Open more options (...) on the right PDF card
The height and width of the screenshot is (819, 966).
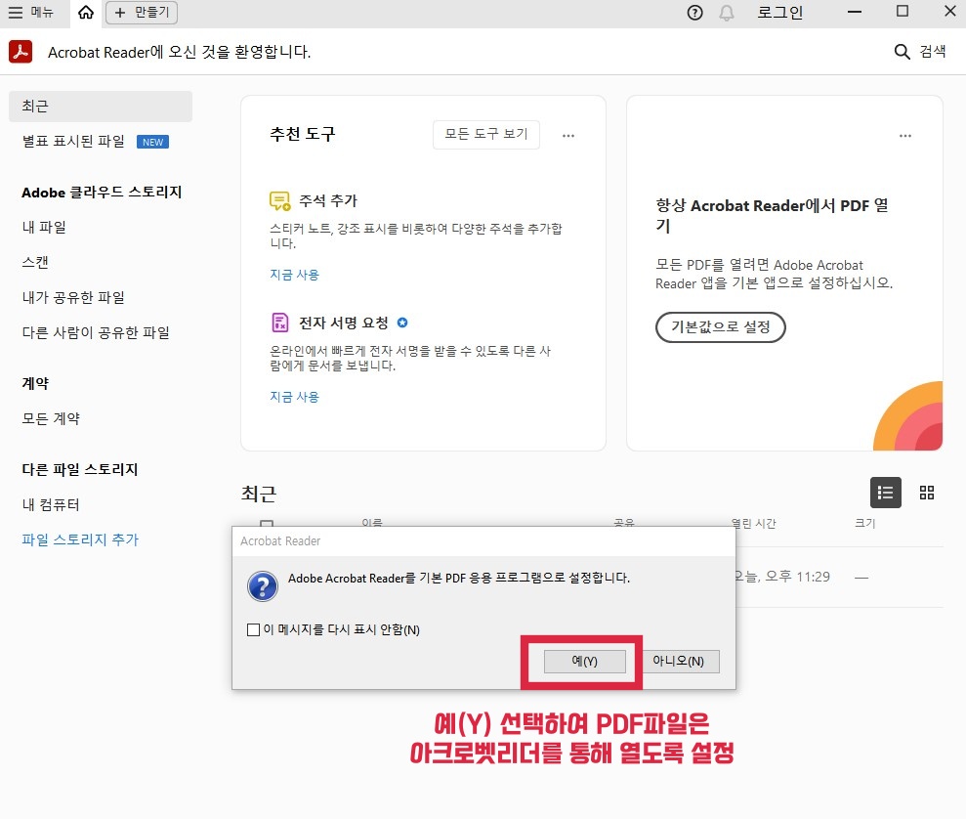pos(904,135)
